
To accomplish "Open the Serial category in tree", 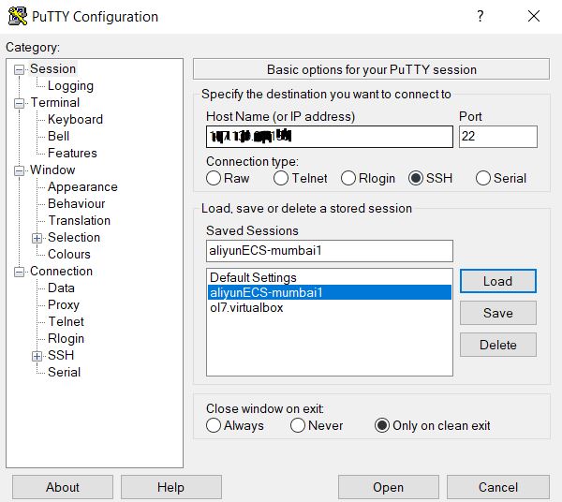I will (64, 372).
